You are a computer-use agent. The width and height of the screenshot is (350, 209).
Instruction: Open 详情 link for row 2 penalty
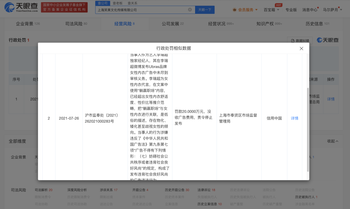click(x=294, y=118)
